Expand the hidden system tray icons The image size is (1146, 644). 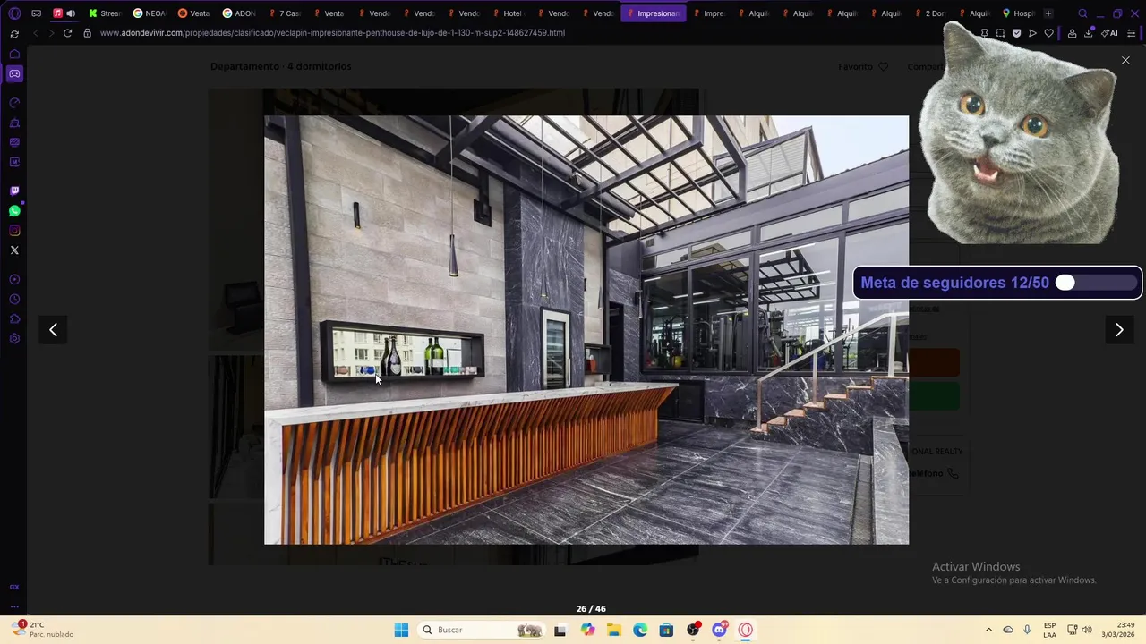[988, 631]
